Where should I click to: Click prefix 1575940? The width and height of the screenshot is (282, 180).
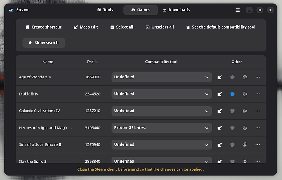[x=93, y=144]
